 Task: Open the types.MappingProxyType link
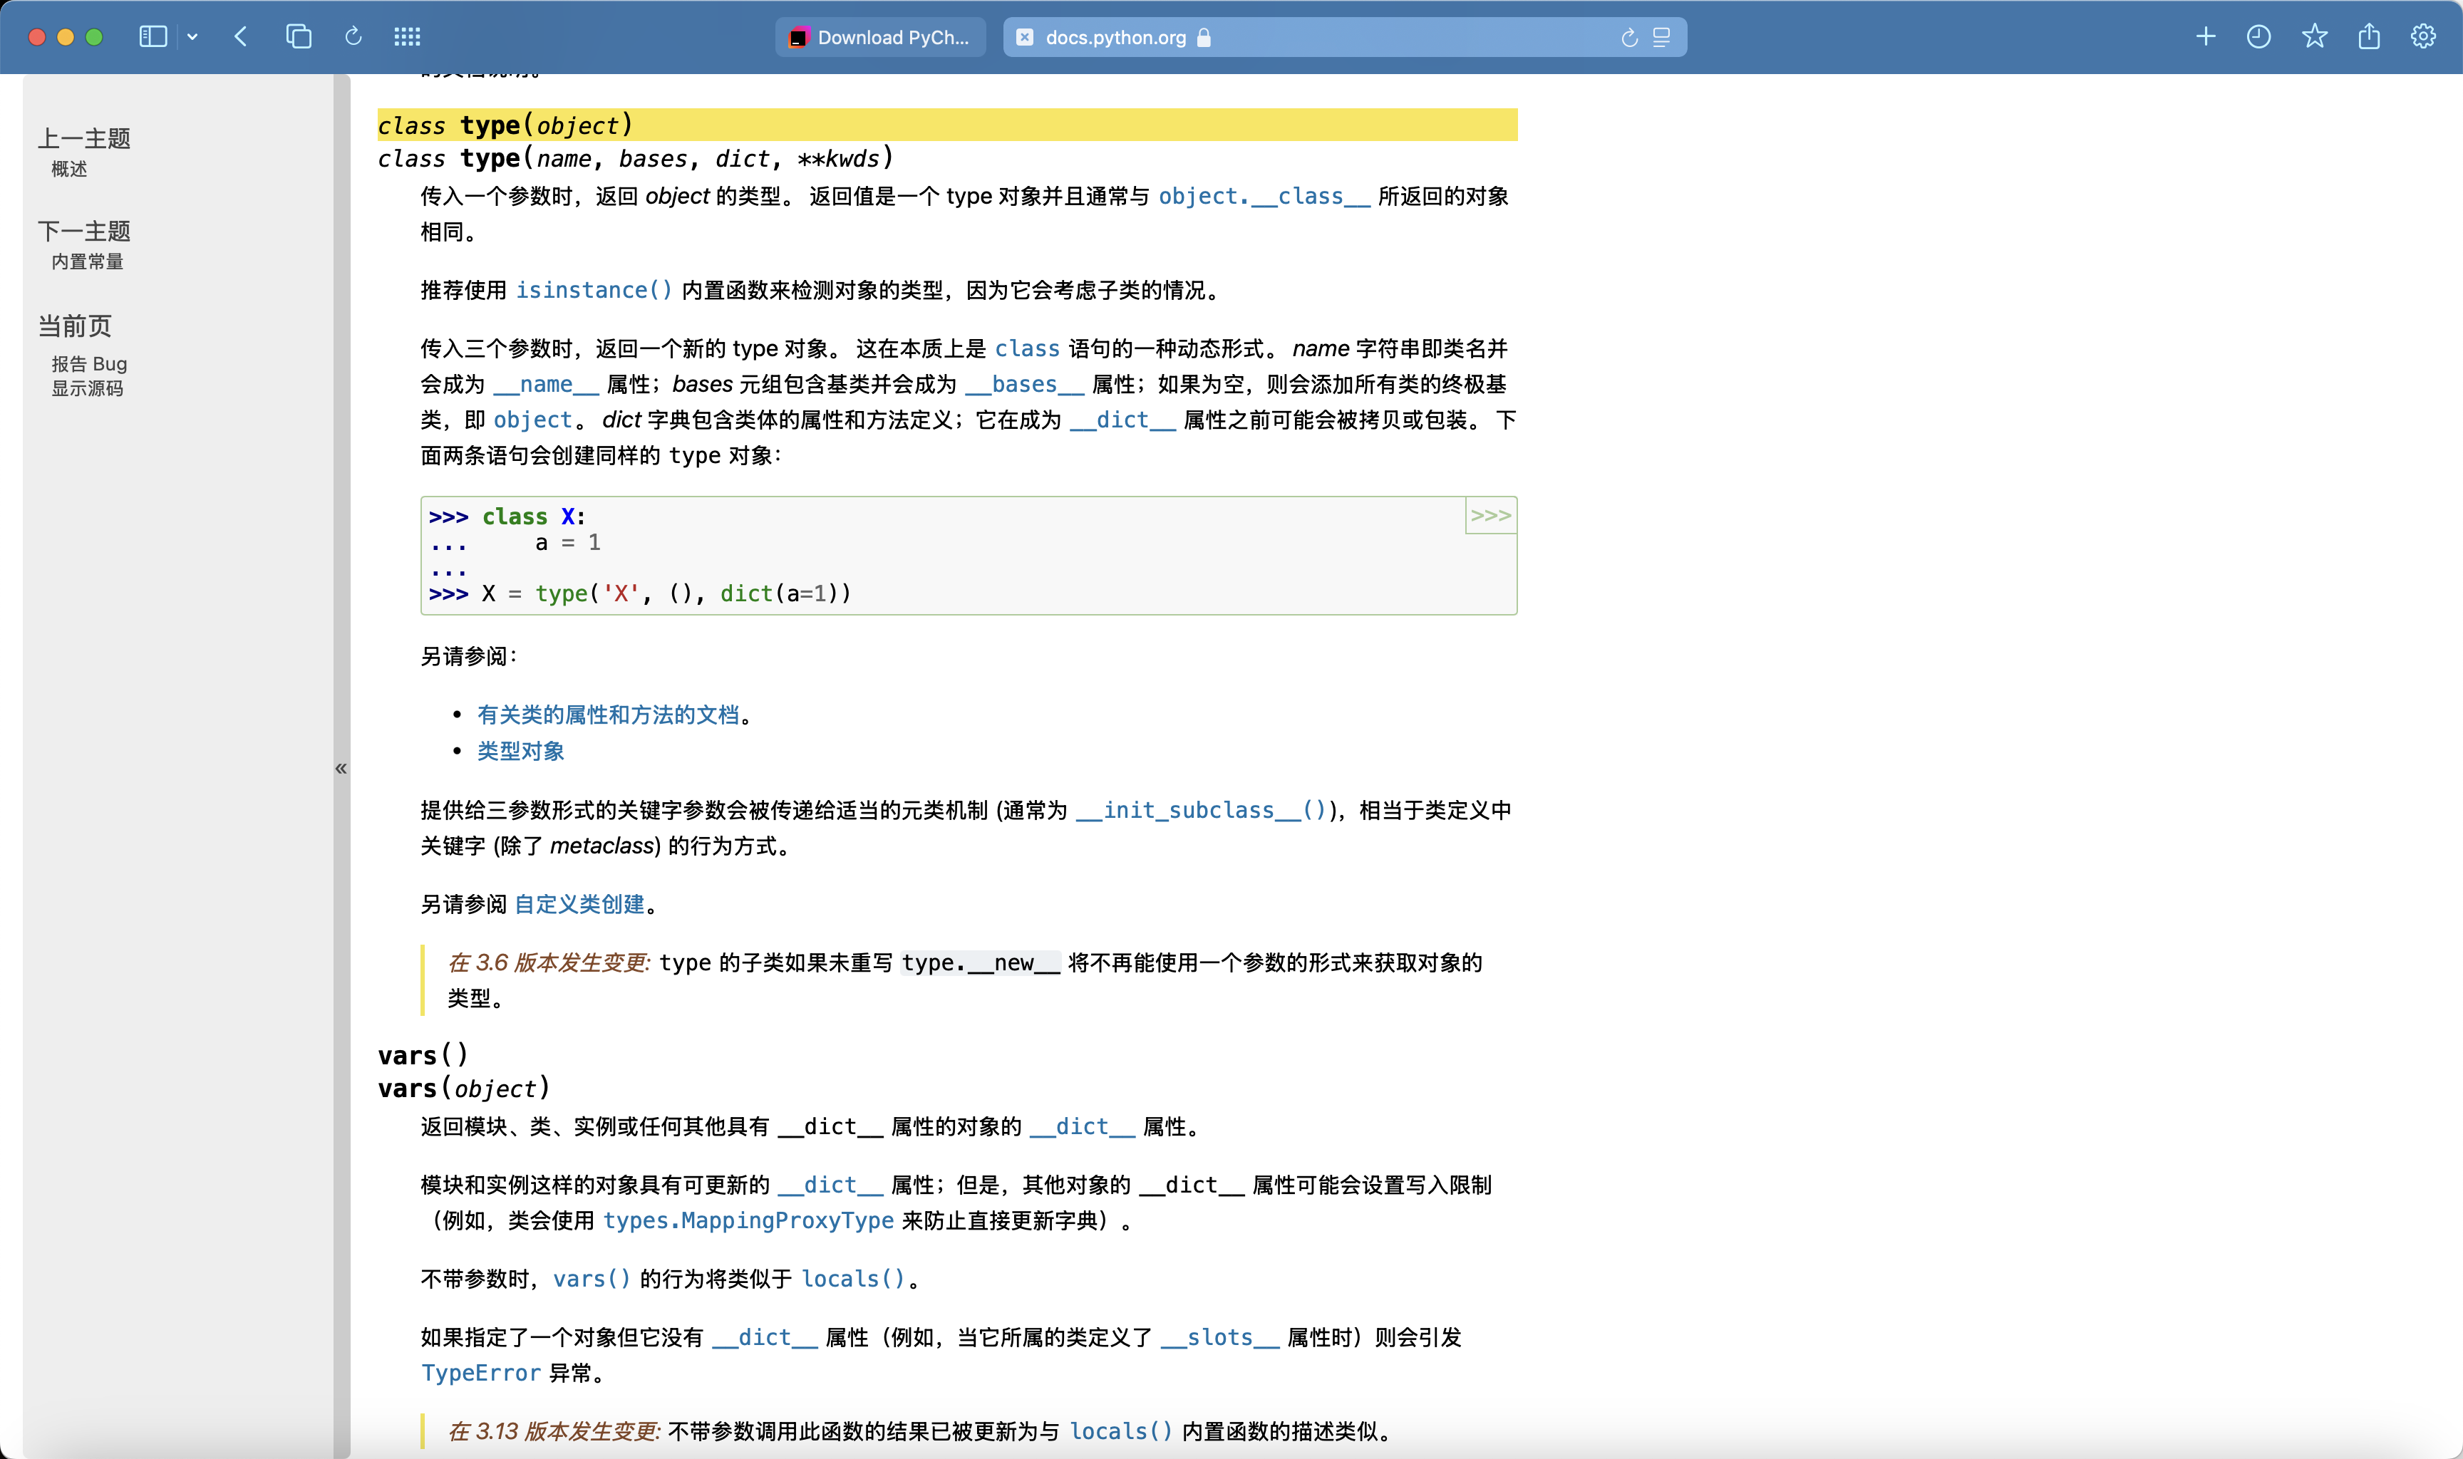click(x=748, y=1221)
